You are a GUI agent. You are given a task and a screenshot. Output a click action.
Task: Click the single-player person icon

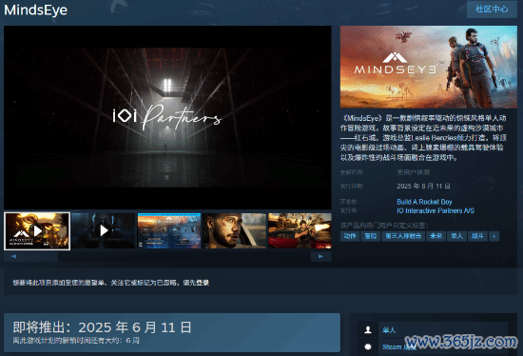(x=368, y=330)
